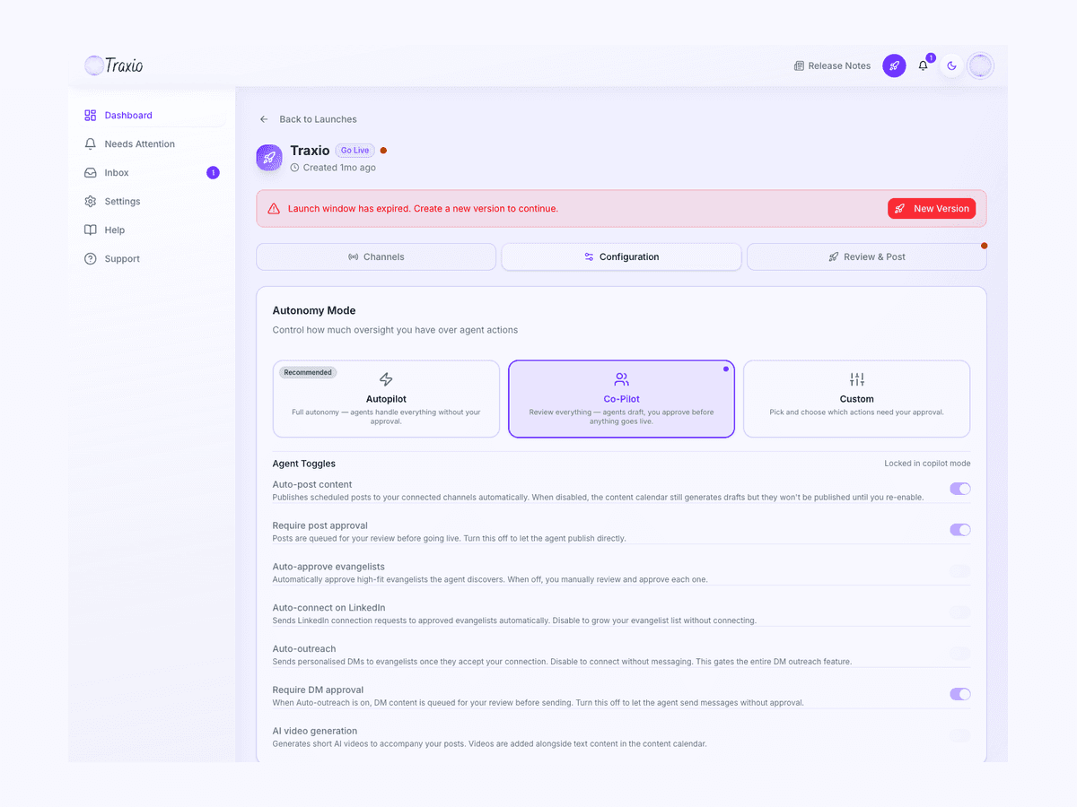Click the purple rocket launch icon in header
This screenshot has width=1077, height=807.
[x=894, y=65]
